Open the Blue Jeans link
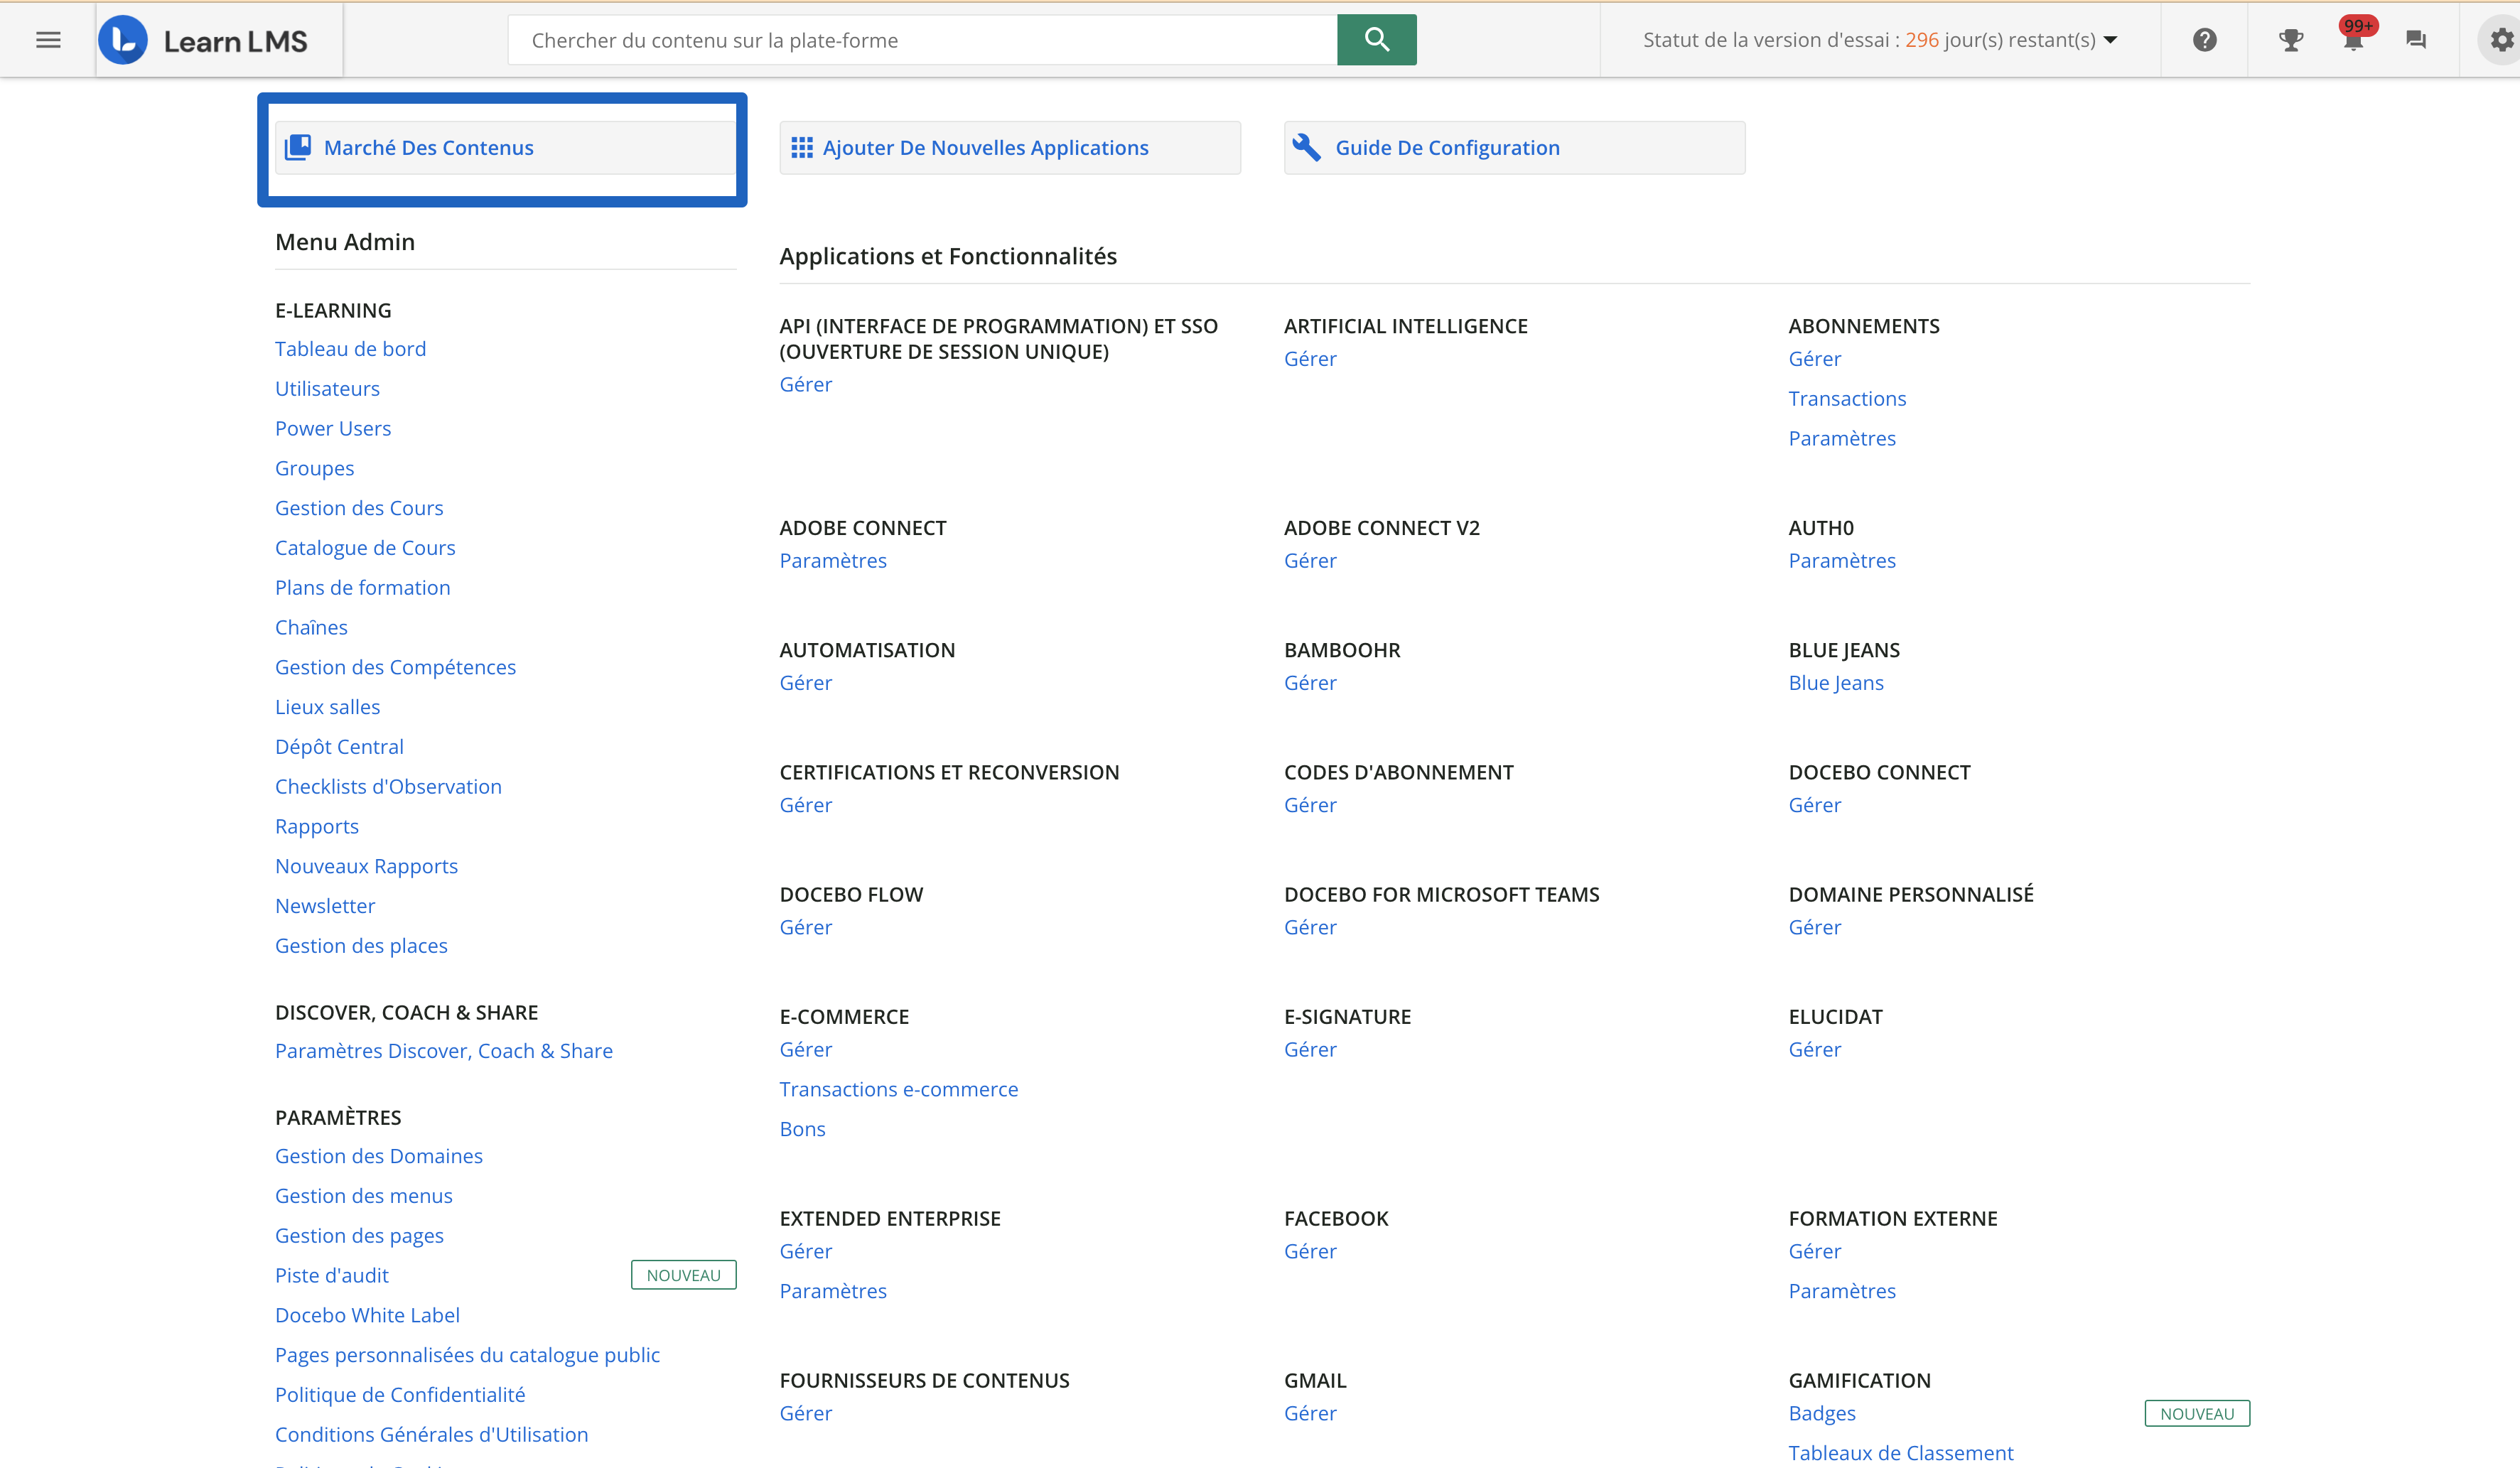Viewport: 2520px width, 1468px height. pos(1836,683)
